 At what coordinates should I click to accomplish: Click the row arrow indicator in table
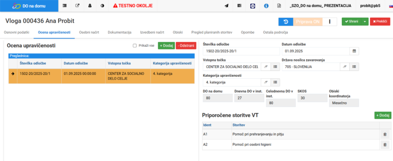coord(13,74)
